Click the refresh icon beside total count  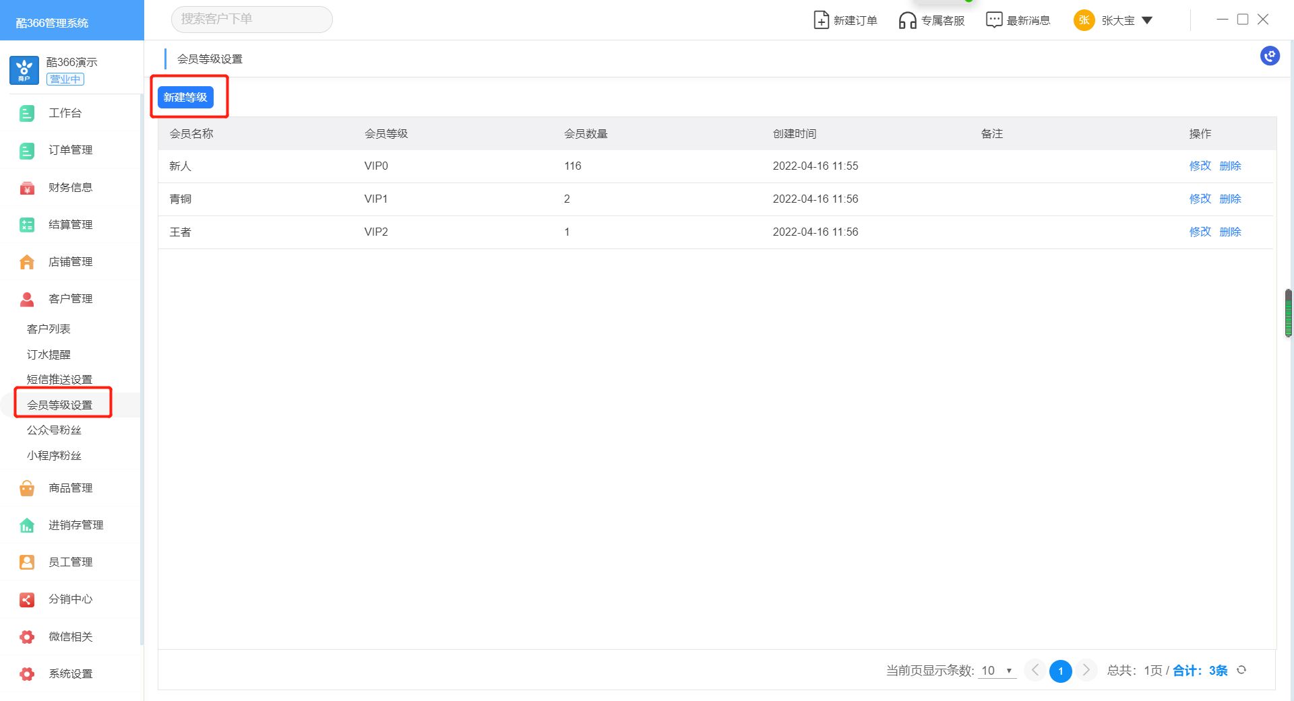tap(1241, 670)
